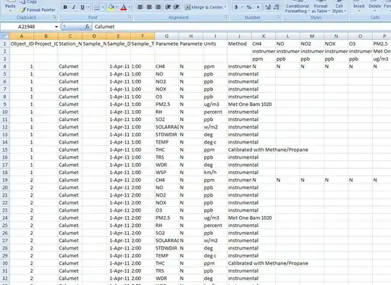Open the Name Box dropdown arrow

click(x=56, y=27)
